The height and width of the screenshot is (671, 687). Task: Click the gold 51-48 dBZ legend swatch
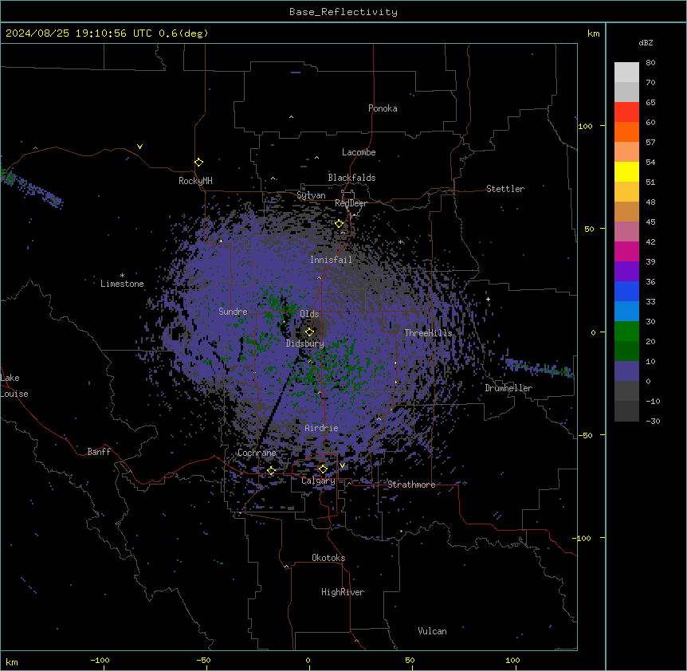tap(626, 192)
